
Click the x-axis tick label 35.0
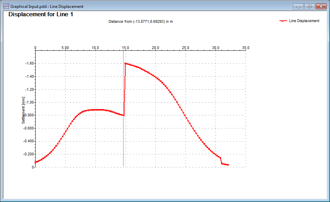pos(246,48)
